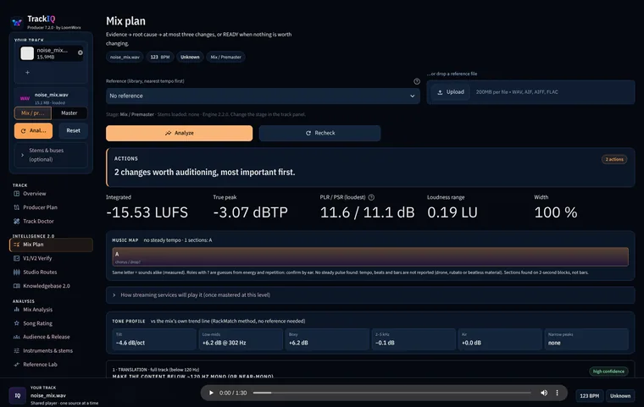This screenshot has height=407, width=644.
Task: Click the Upload reference button
Action: pos(451,92)
